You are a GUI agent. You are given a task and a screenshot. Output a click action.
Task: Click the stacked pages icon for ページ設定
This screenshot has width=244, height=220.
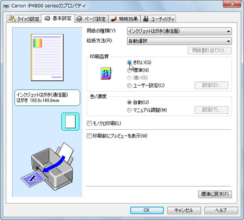[x=79, y=19]
